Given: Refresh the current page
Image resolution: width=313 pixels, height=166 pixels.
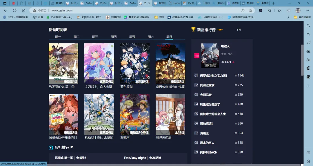Looking at the screenshot, I should 14,10.
